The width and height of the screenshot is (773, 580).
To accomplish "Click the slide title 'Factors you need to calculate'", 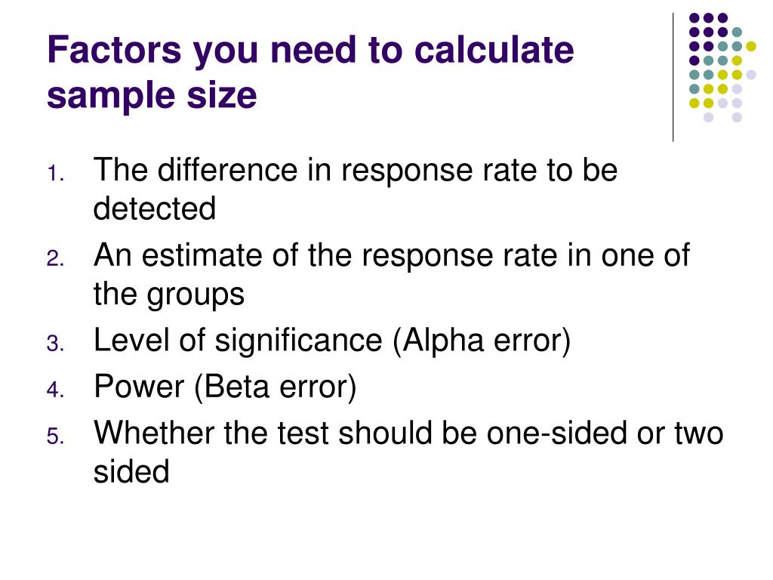I will [x=310, y=51].
